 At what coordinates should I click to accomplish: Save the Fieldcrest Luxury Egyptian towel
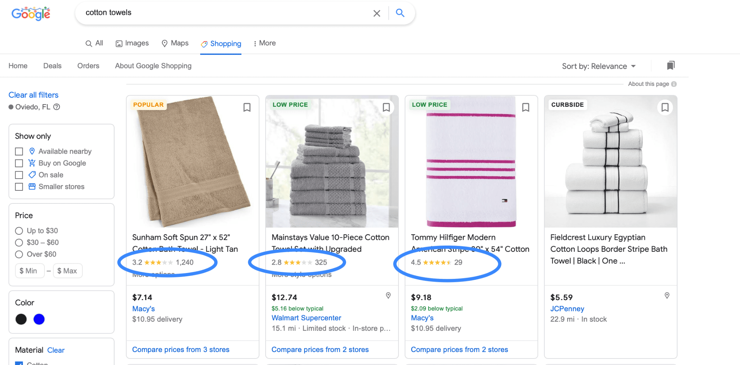pyautogui.click(x=665, y=107)
